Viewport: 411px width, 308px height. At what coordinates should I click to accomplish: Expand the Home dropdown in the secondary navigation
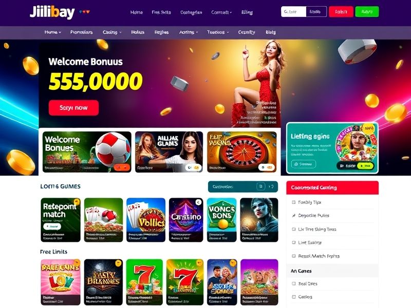pyautogui.click(x=53, y=32)
